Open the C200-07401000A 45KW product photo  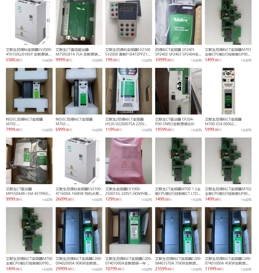tap(228, 230)
